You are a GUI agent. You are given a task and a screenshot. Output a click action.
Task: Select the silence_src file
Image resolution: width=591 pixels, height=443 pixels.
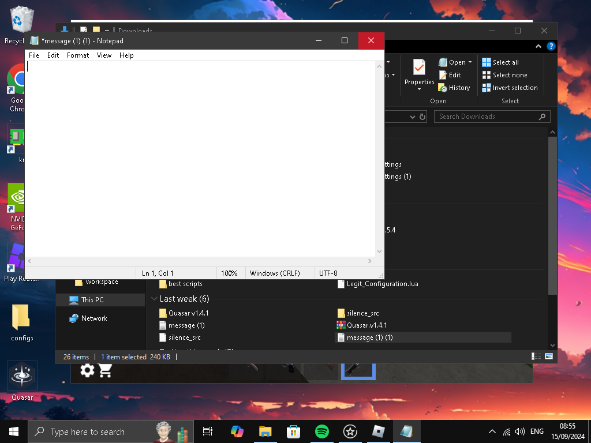(180, 337)
